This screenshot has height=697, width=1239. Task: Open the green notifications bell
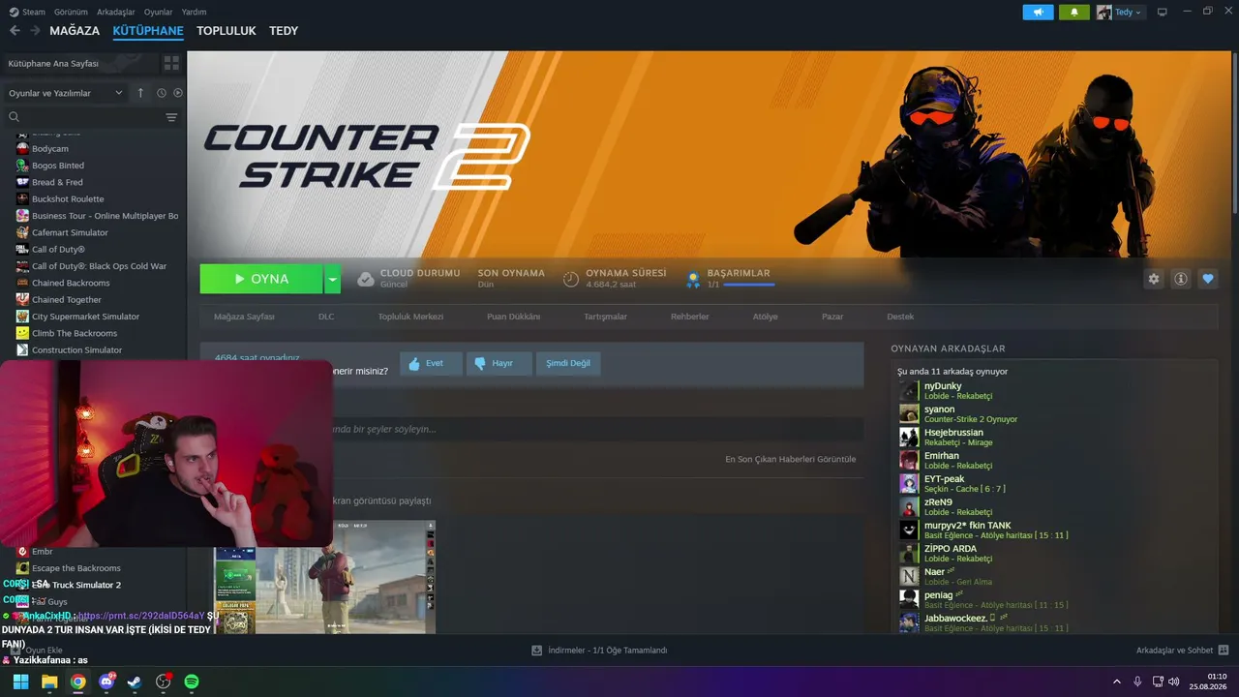[x=1073, y=12]
